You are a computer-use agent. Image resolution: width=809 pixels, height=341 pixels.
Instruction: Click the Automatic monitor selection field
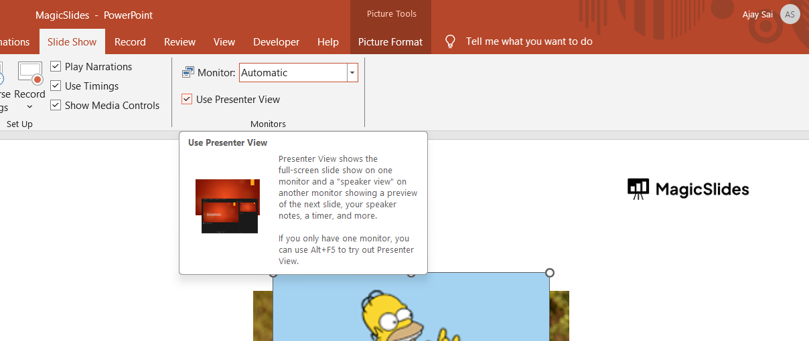point(293,73)
